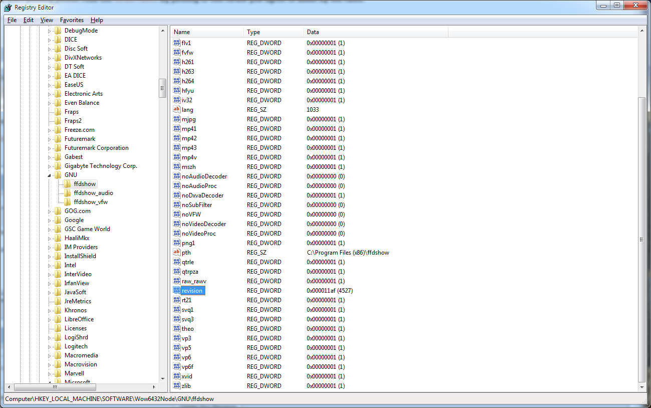Image resolution: width=651 pixels, height=408 pixels.
Task: Click the DWORD icon next to h264
Action: [x=176, y=81]
